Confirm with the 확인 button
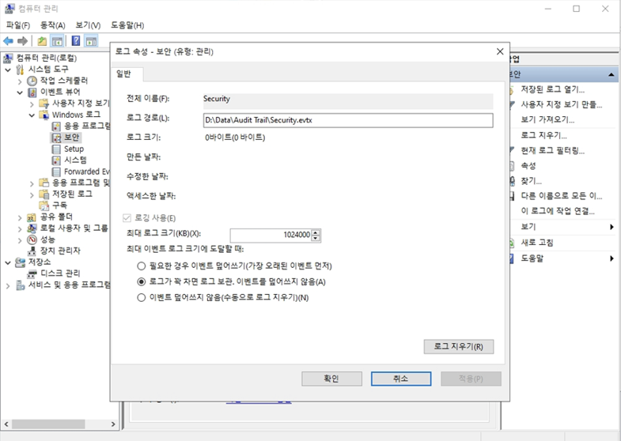This screenshot has width=621, height=441. (331, 379)
